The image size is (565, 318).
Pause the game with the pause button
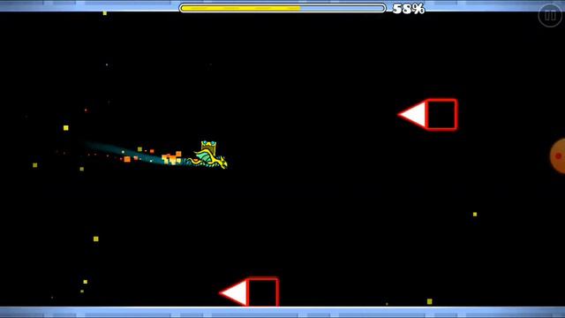[550, 16]
